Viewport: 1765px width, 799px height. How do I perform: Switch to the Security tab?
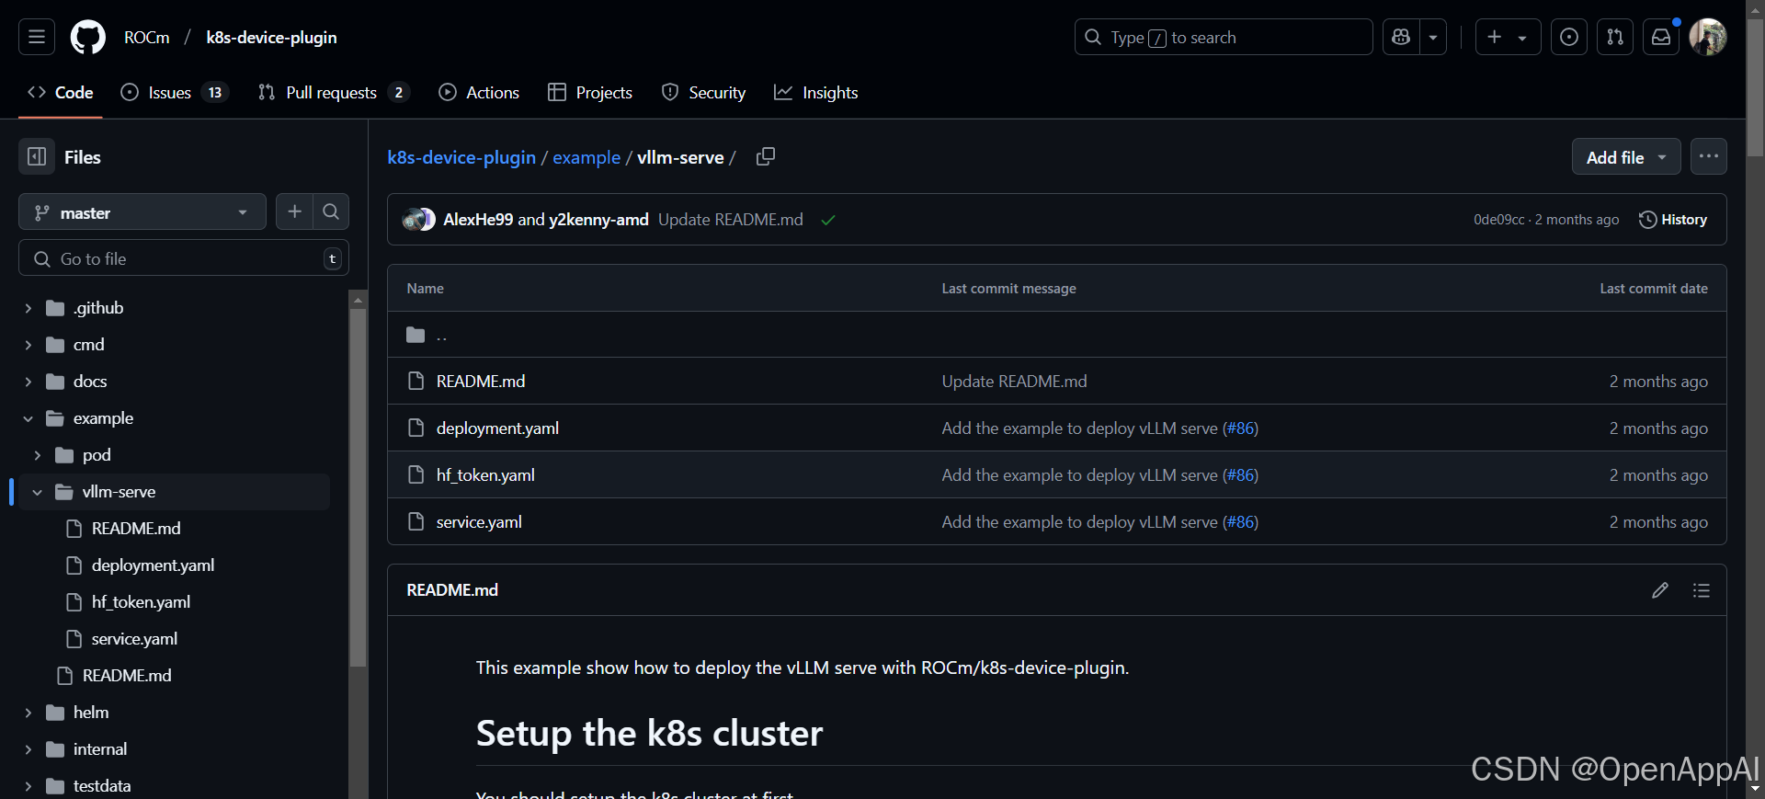tap(703, 92)
